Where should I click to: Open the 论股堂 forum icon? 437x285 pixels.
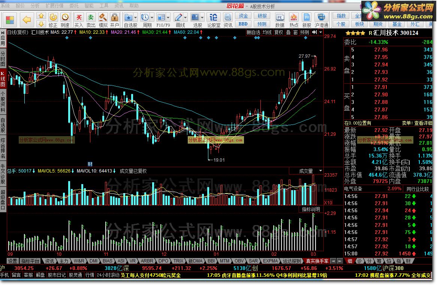coord(214,20)
